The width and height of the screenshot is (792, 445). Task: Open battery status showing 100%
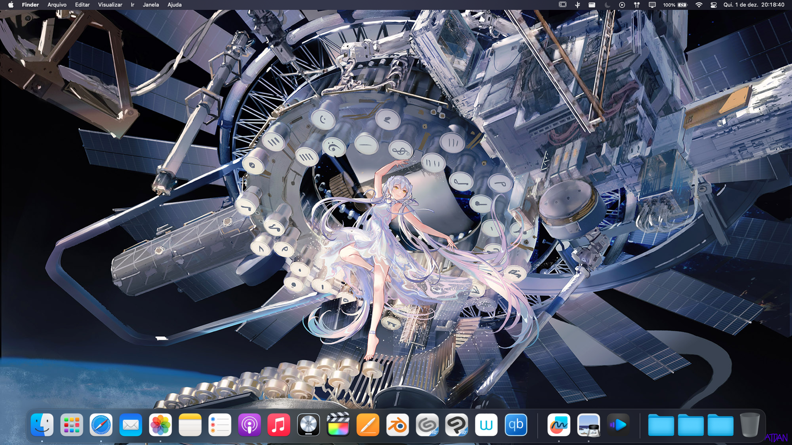click(x=675, y=5)
